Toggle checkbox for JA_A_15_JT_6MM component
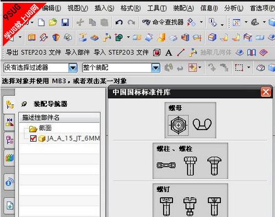The image size is (275, 217). (33, 138)
